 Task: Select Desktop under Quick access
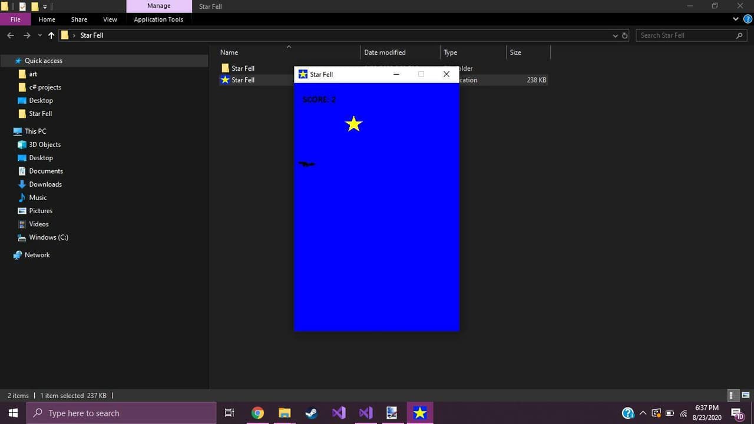click(x=41, y=101)
